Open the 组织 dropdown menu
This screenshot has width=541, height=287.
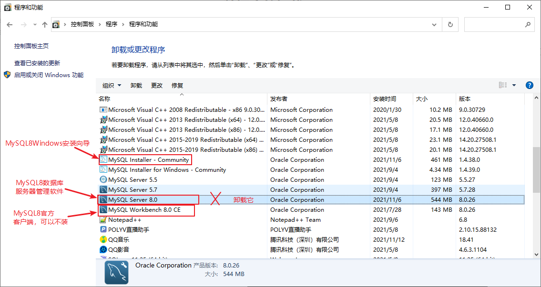tap(112, 86)
